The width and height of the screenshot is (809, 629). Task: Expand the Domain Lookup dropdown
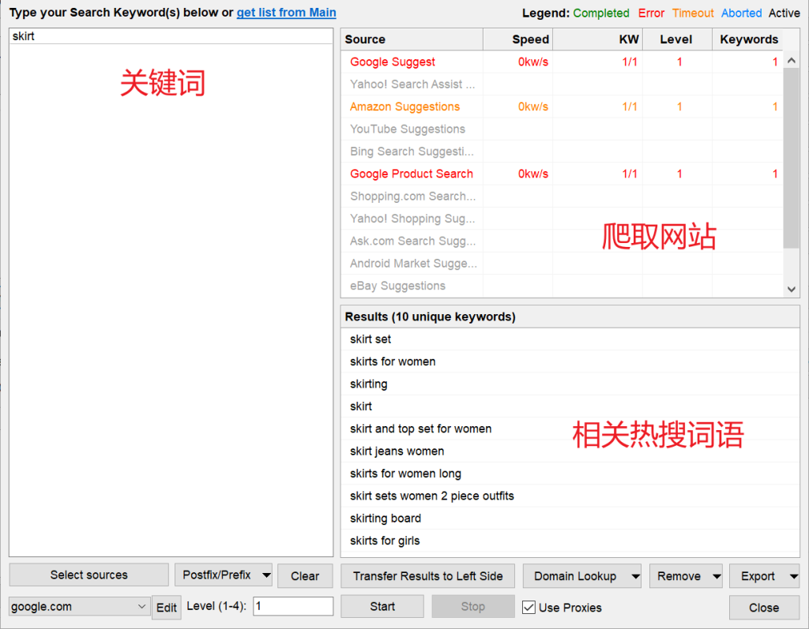[x=635, y=576]
